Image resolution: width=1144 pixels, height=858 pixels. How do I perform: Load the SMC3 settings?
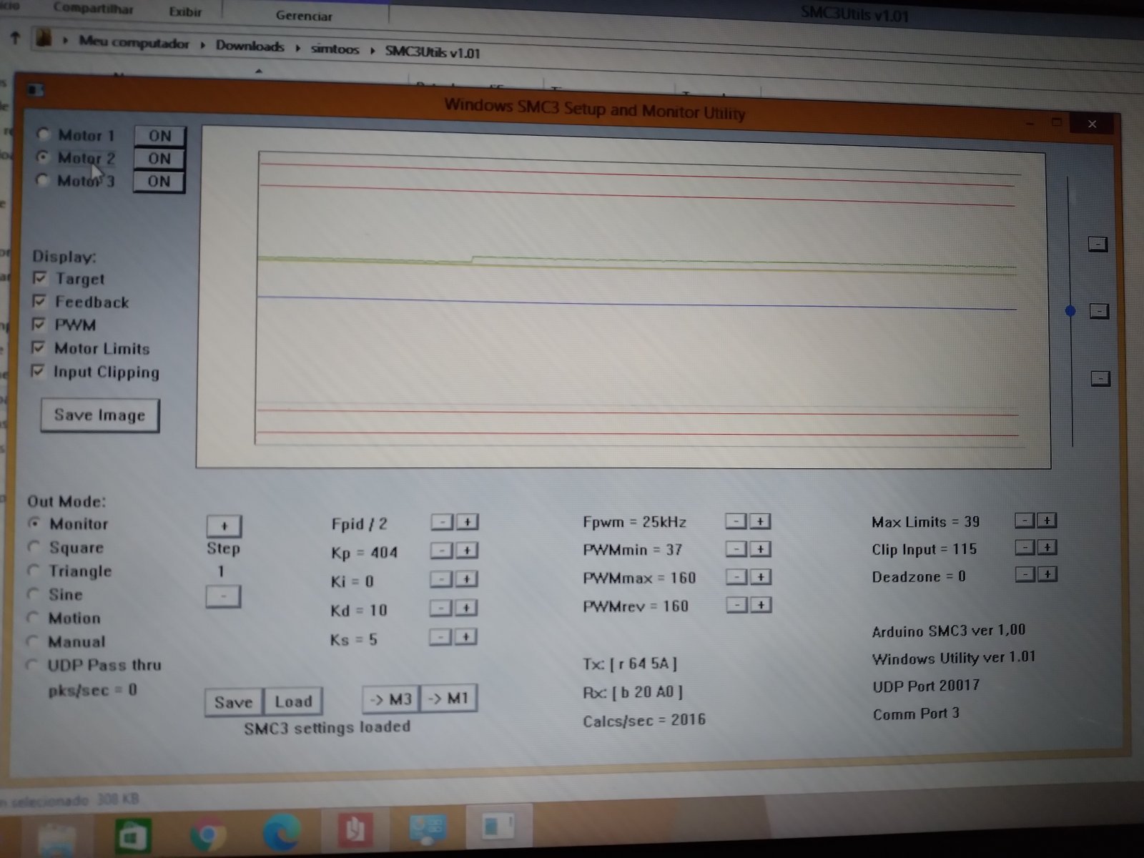293,701
